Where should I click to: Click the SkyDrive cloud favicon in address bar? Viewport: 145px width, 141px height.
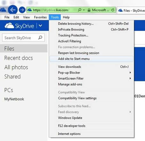[29, 10]
